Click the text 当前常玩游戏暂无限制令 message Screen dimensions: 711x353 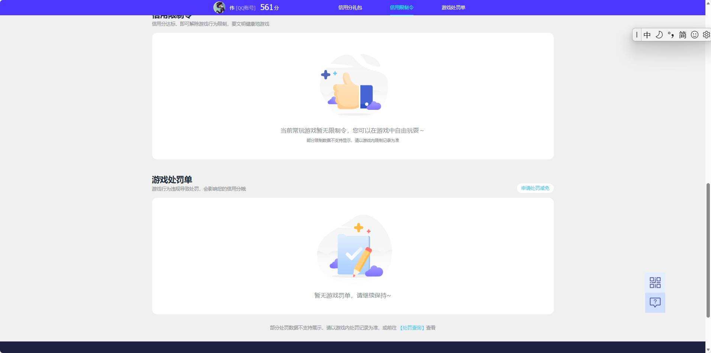pyautogui.click(x=352, y=130)
